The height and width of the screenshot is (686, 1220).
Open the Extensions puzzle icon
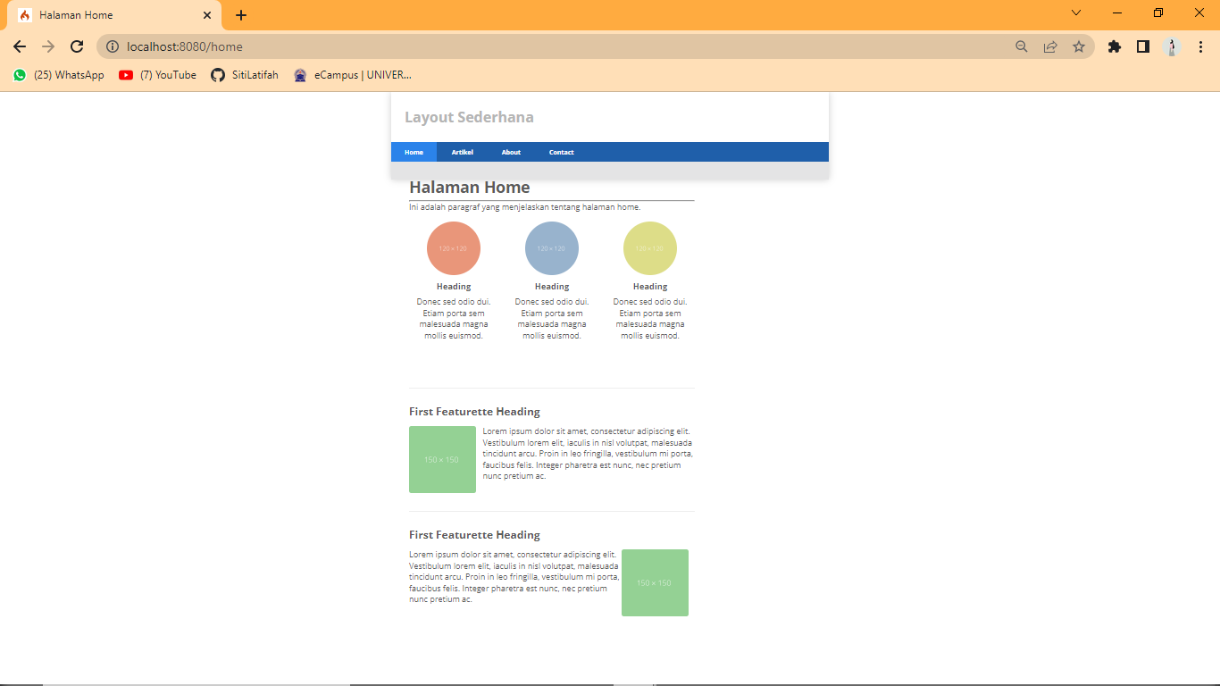pyautogui.click(x=1114, y=46)
